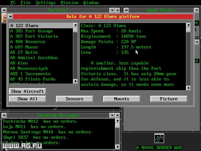This screenshot has height=151, width=201.
Task: Click Incoming Messages scroll down arrow
Action: click(x=117, y=147)
